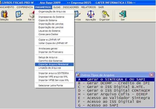Select Organização de Arquivos menu entry
This screenshot has height=109, width=156.
54,12
